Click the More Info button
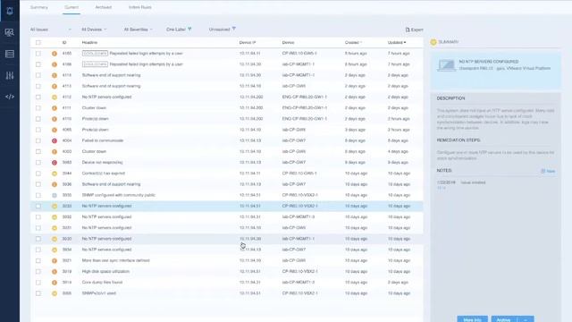Screen dimensions: 572x322 point(472,319)
